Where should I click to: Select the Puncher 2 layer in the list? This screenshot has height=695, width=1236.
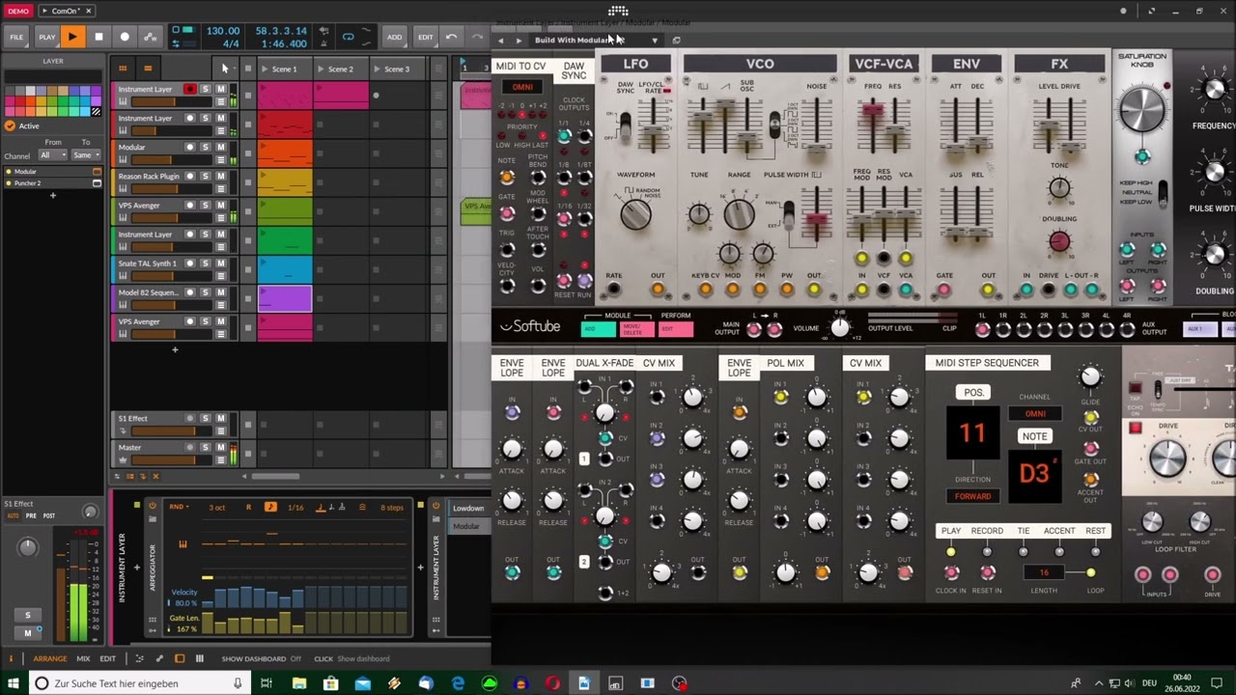click(x=52, y=182)
